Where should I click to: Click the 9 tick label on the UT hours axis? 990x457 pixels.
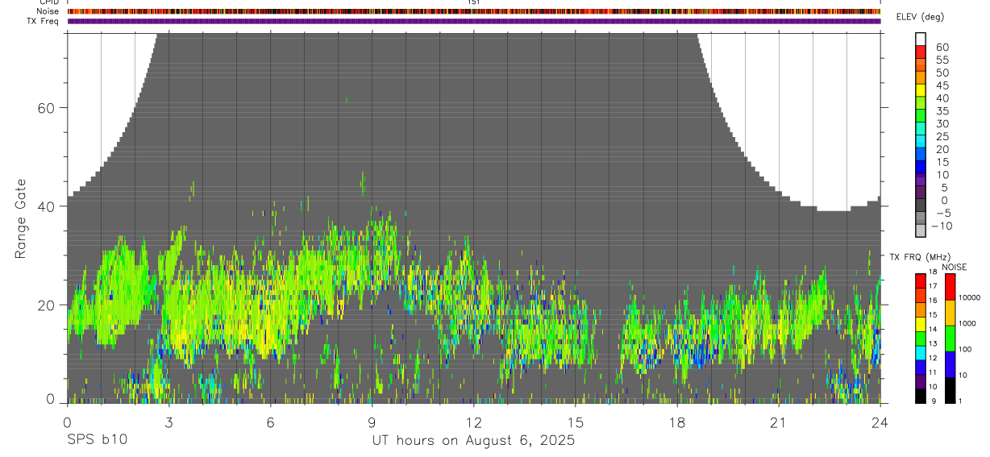click(x=372, y=422)
